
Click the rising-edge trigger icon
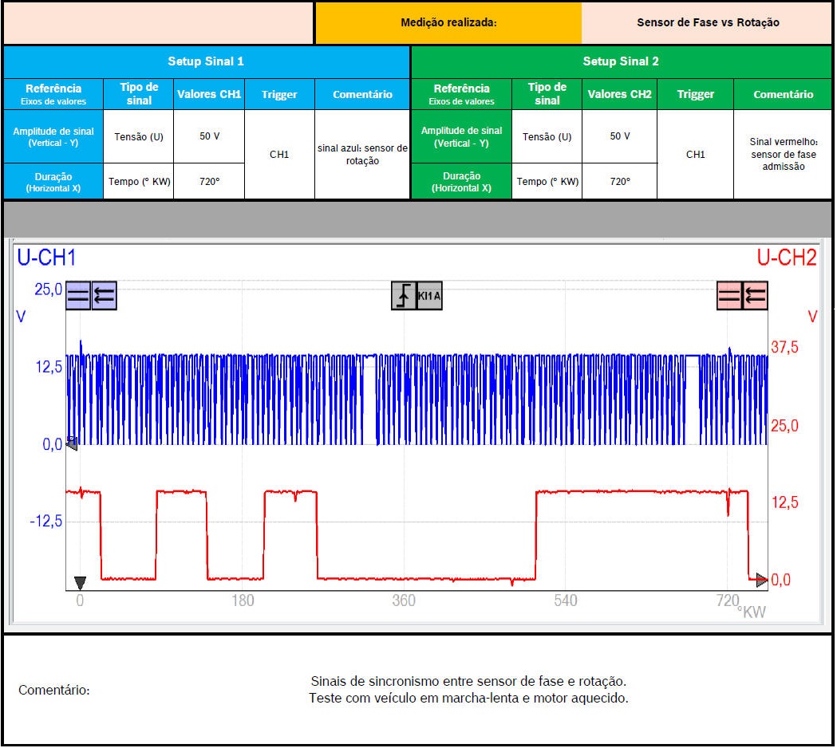point(404,296)
